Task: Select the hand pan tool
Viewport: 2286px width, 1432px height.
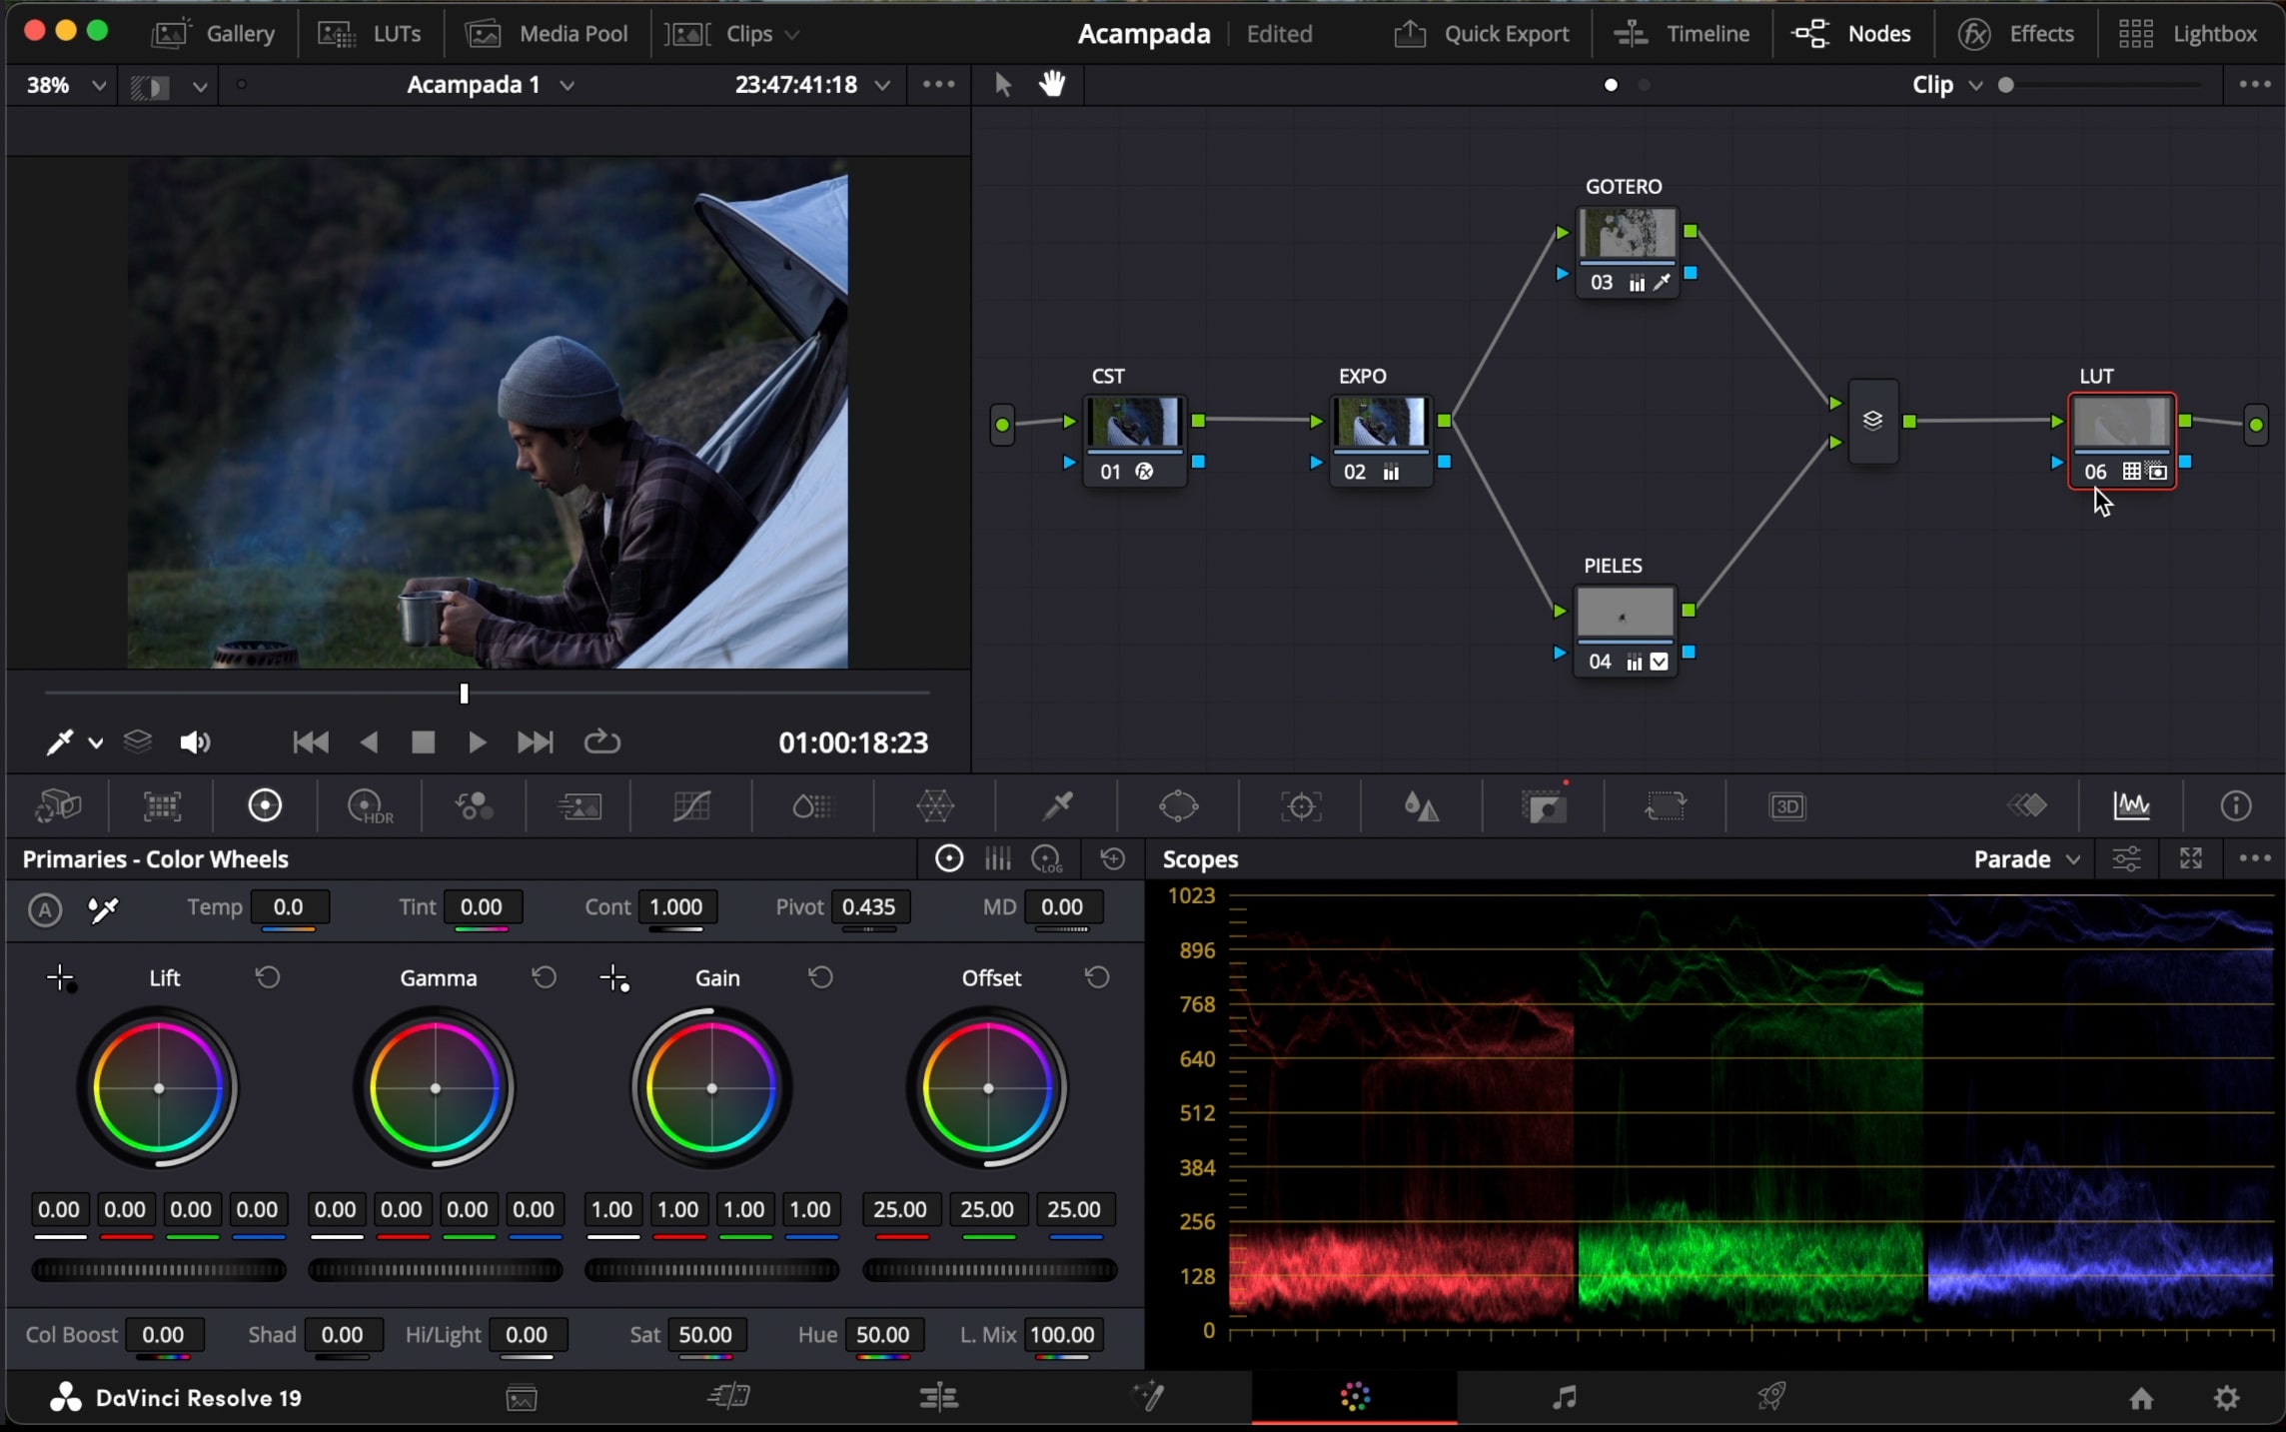Action: tap(1051, 84)
